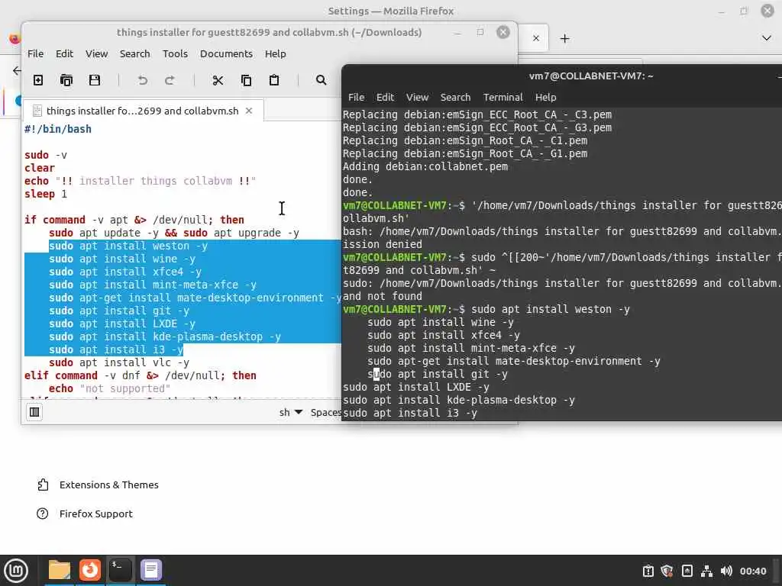Open the volume control tray icon

click(726, 571)
